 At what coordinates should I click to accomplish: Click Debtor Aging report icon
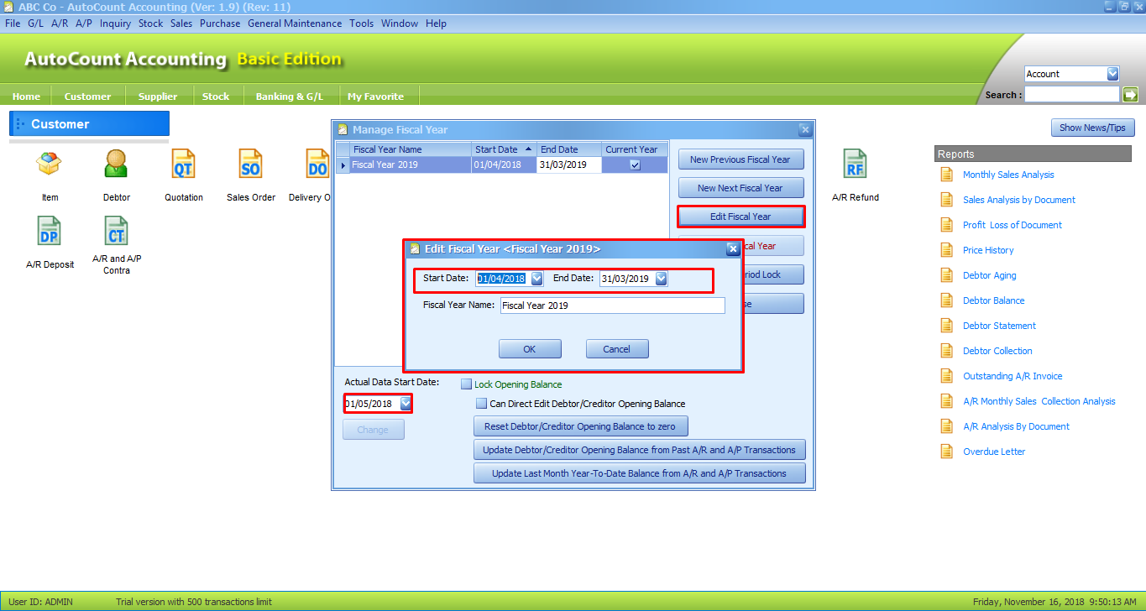pyautogui.click(x=947, y=275)
